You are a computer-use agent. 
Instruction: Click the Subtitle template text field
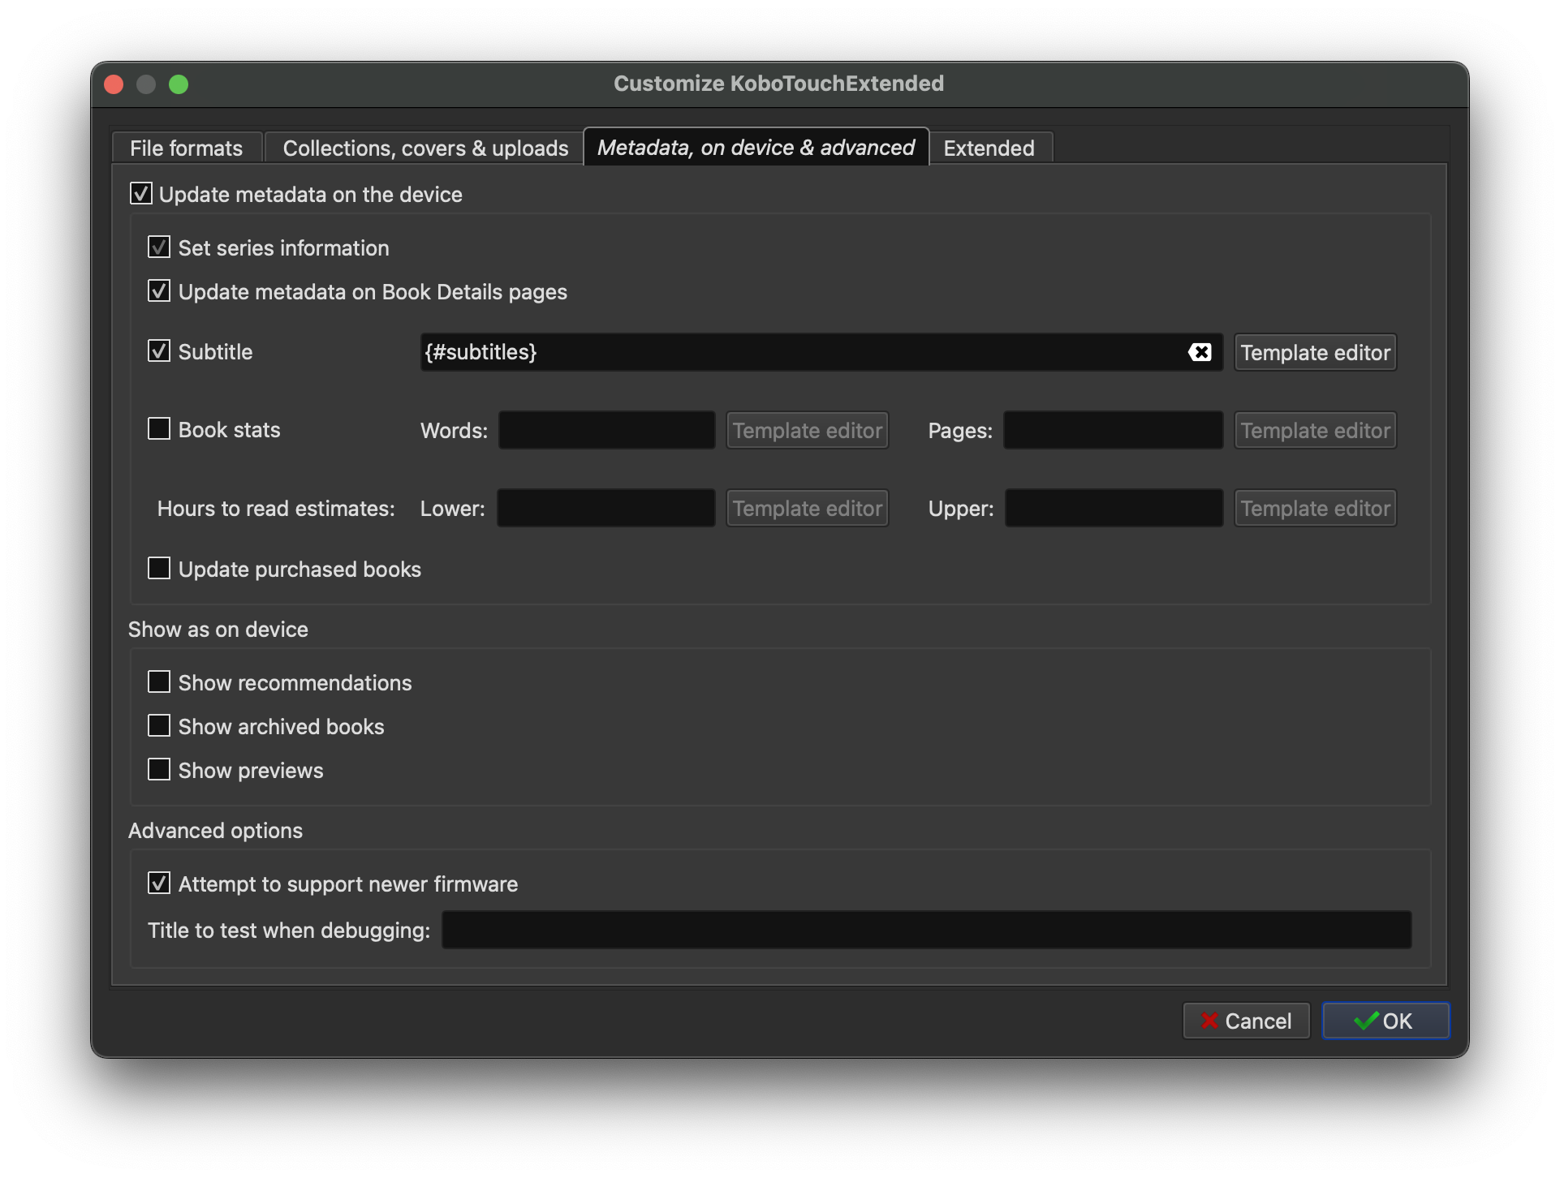coord(799,352)
